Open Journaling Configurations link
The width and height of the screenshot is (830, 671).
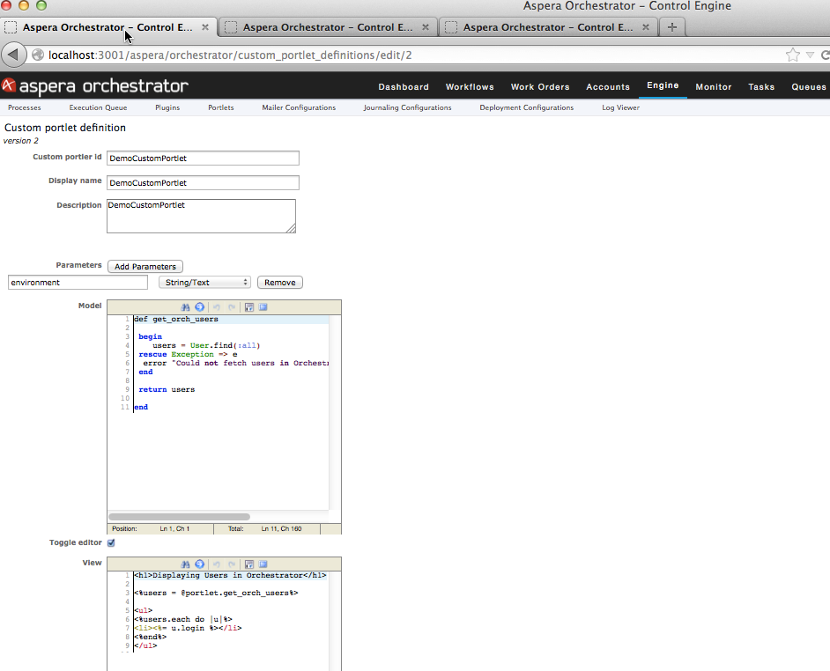pyautogui.click(x=407, y=107)
